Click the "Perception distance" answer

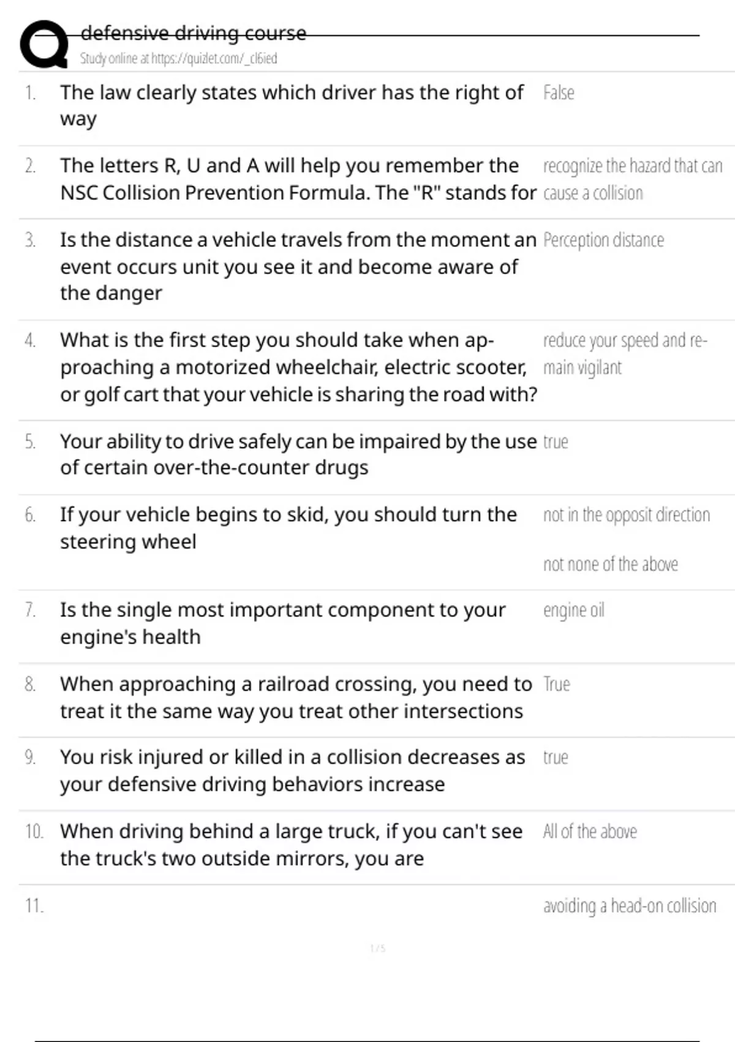pos(603,240)
